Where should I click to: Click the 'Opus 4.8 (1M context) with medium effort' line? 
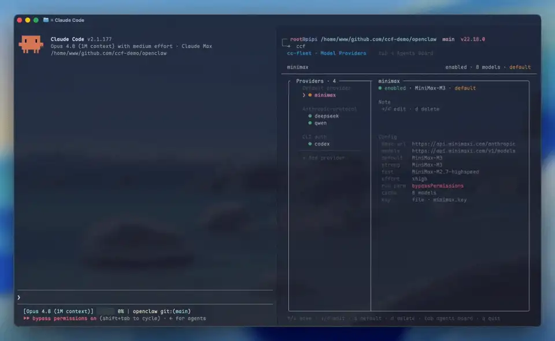click(112, 46)
